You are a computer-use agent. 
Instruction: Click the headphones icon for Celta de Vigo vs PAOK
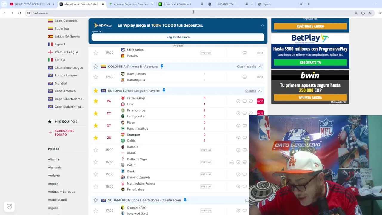point(232,162)
